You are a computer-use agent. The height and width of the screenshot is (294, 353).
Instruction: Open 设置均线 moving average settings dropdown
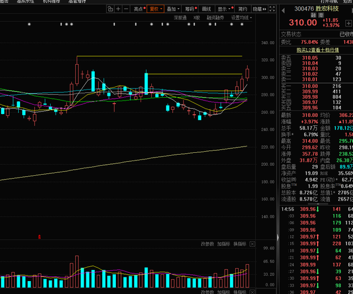pos(241,18)
